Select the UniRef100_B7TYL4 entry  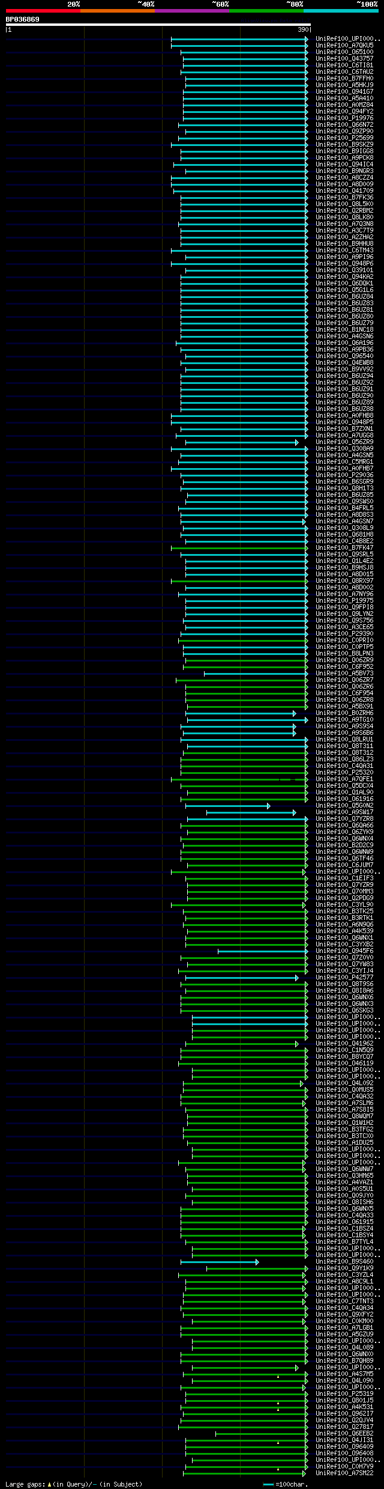(x=344, y=1241)
